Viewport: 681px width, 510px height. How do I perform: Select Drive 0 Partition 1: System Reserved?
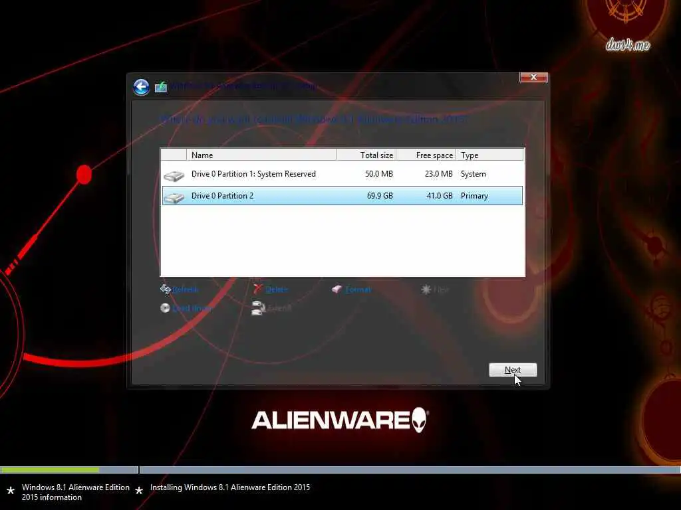pos(342,174)
